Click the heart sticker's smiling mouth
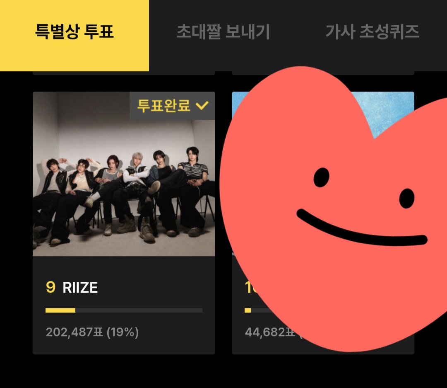The height and width of the screenshot is (388, 447). tap(361, 228)
